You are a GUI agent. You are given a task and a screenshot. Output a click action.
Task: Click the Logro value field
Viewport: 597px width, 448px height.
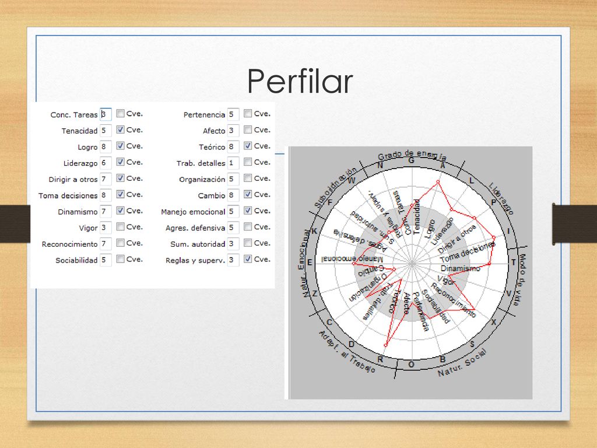point(106,146)
